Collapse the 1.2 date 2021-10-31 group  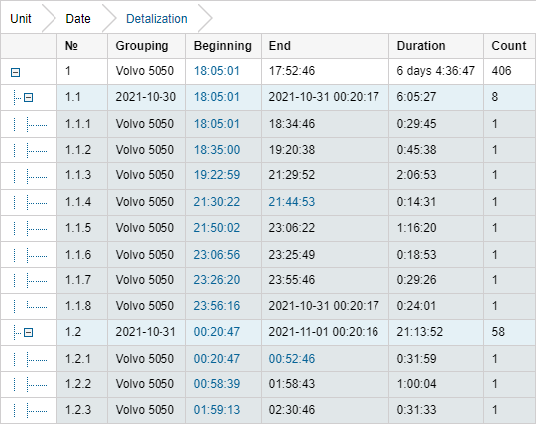[x=29, y=332]
